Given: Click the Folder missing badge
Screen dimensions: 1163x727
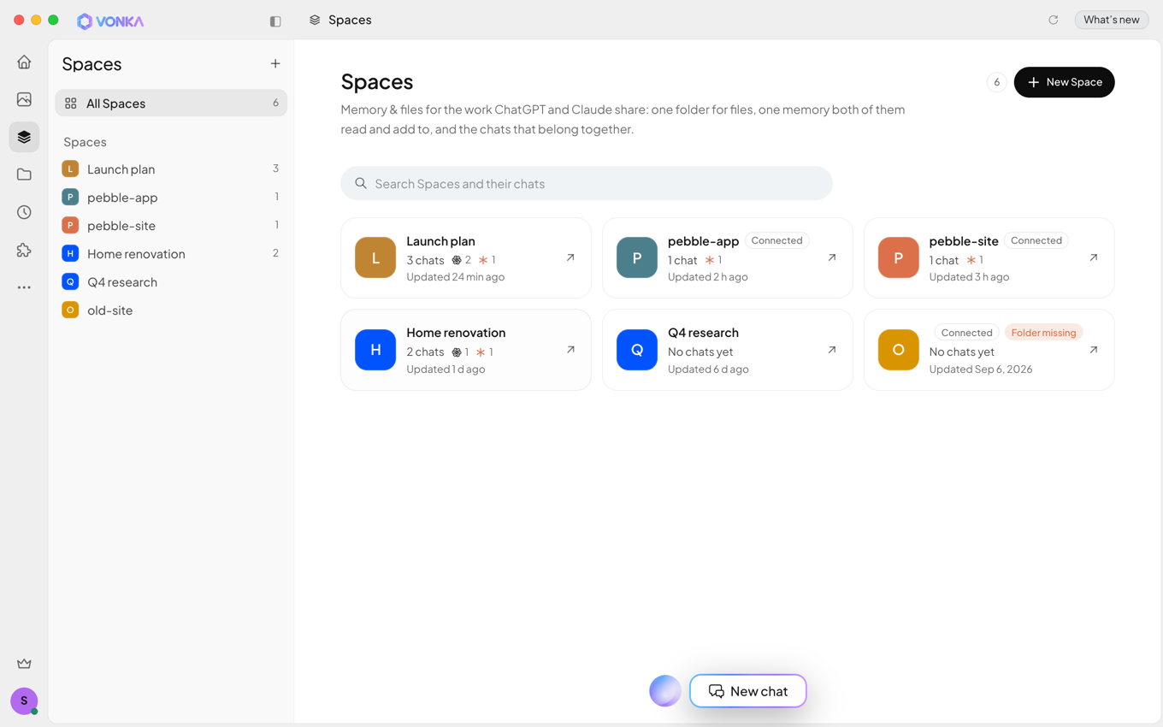Looking at the screenshot, I should click(1043, 333).
